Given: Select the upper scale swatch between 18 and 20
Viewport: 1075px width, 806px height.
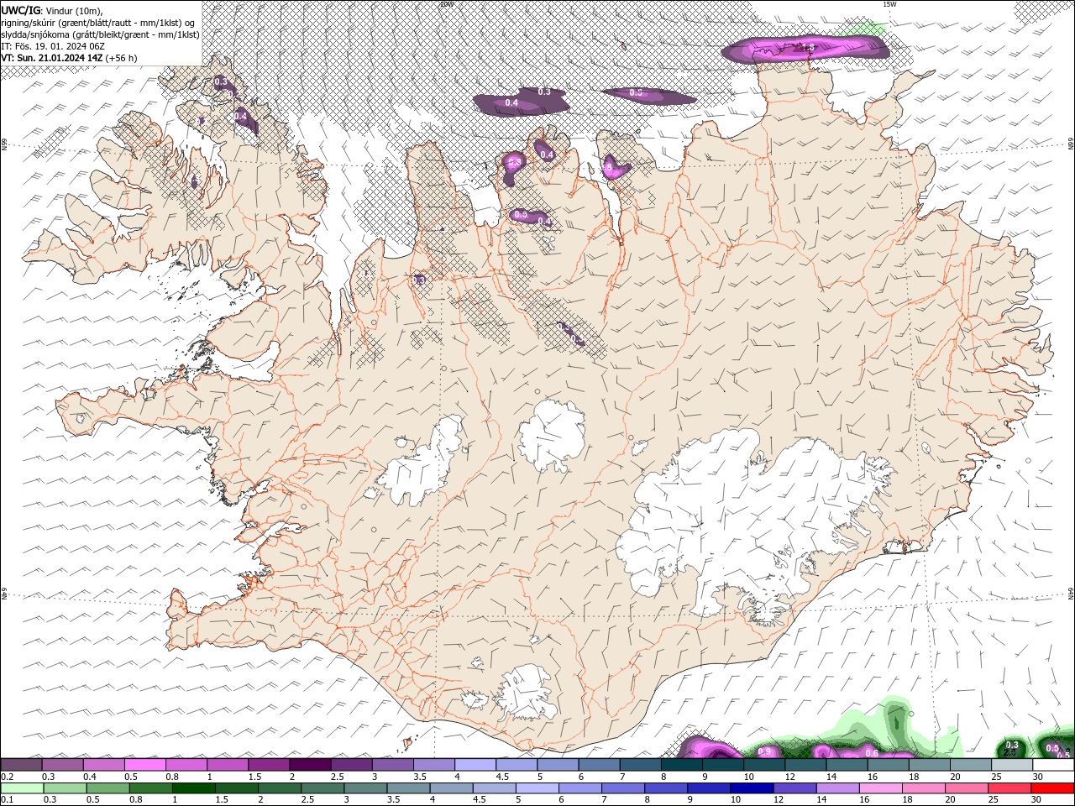Looking at the screenshot, I should (929, 765).
